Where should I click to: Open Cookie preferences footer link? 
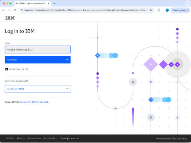tap(70, 138)
